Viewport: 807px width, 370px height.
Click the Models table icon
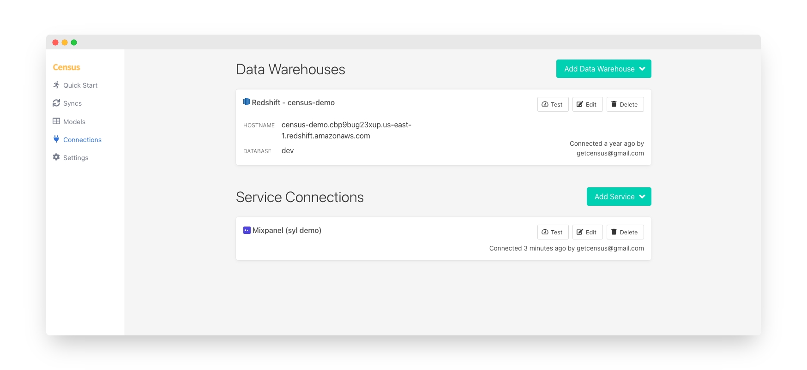click(56, 121)
